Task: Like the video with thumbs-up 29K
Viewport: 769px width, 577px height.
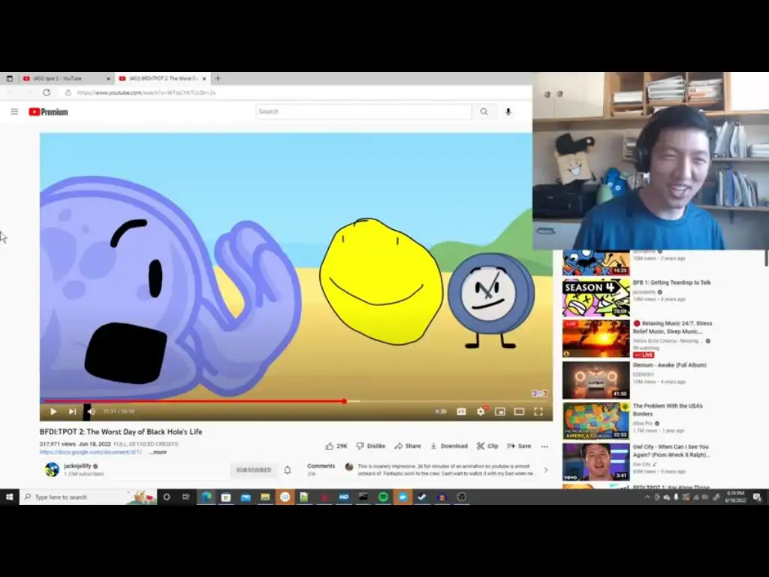Action: coord(336,446)
